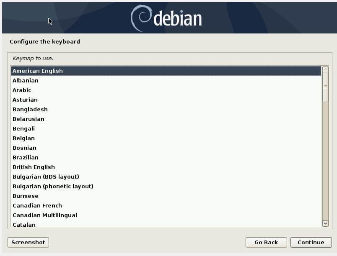337x256 pixels.
Task: Choose Brazilian from the list
Action: point(26,157)
